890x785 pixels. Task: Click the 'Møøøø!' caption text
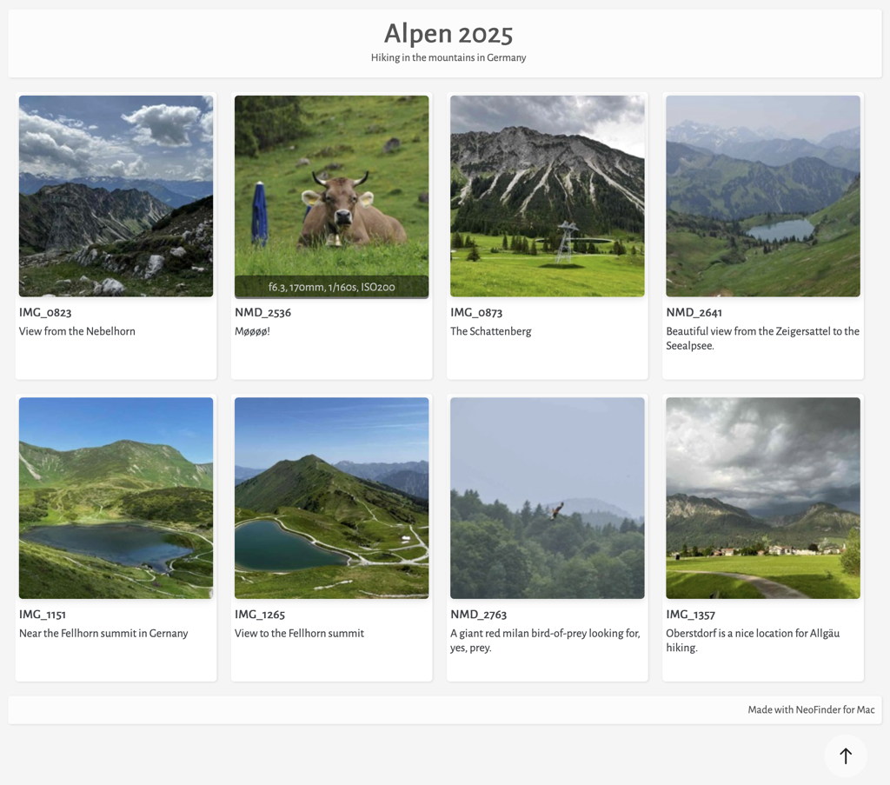pos(252,331)
